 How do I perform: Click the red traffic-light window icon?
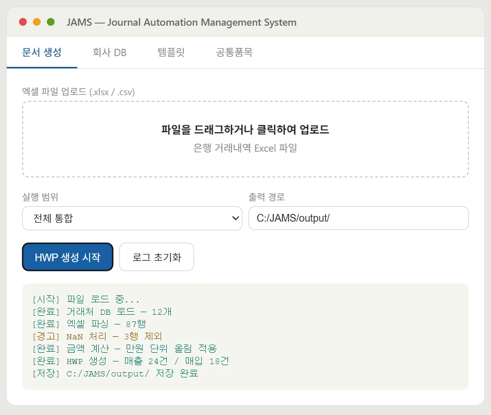tap(23, 22)
